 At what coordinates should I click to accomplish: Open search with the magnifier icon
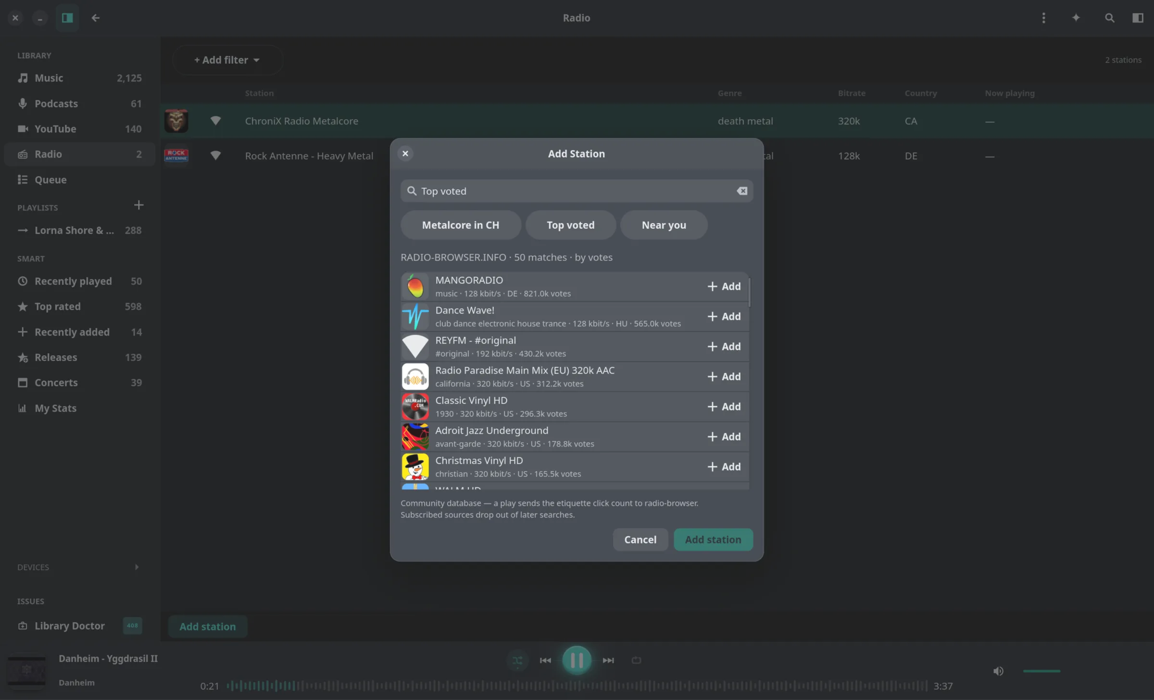[1110, 18]
